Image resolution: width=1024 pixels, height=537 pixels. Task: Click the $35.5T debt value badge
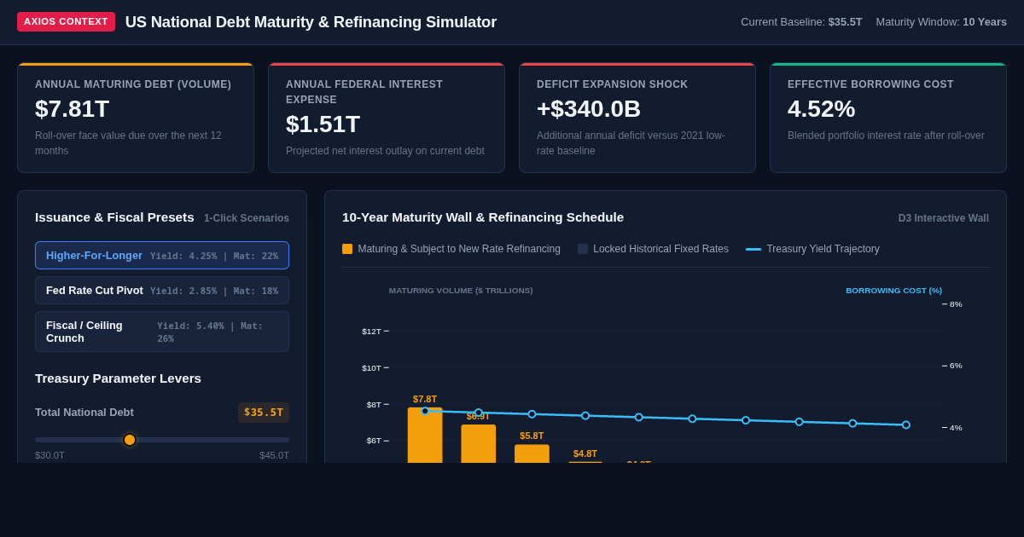[x=264, y=413]
